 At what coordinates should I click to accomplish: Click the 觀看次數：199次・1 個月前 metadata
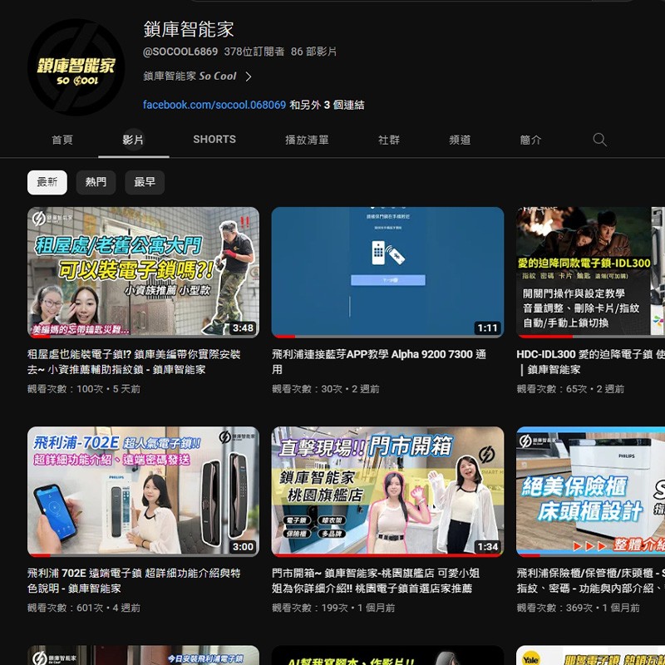coord(333,608)
